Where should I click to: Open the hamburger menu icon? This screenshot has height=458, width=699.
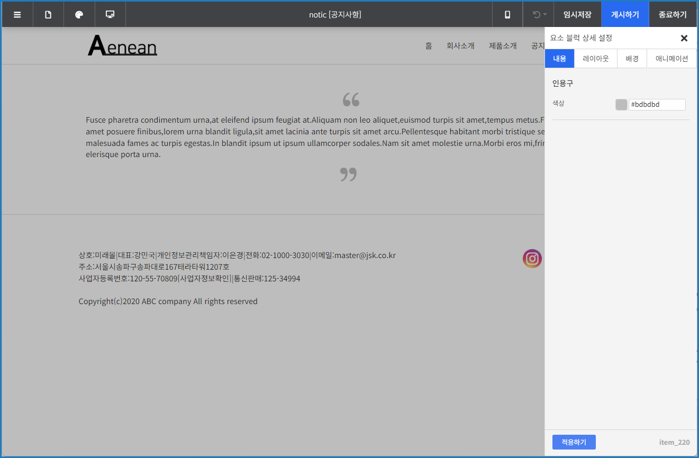pyautogui.click(x=17, y=15)
